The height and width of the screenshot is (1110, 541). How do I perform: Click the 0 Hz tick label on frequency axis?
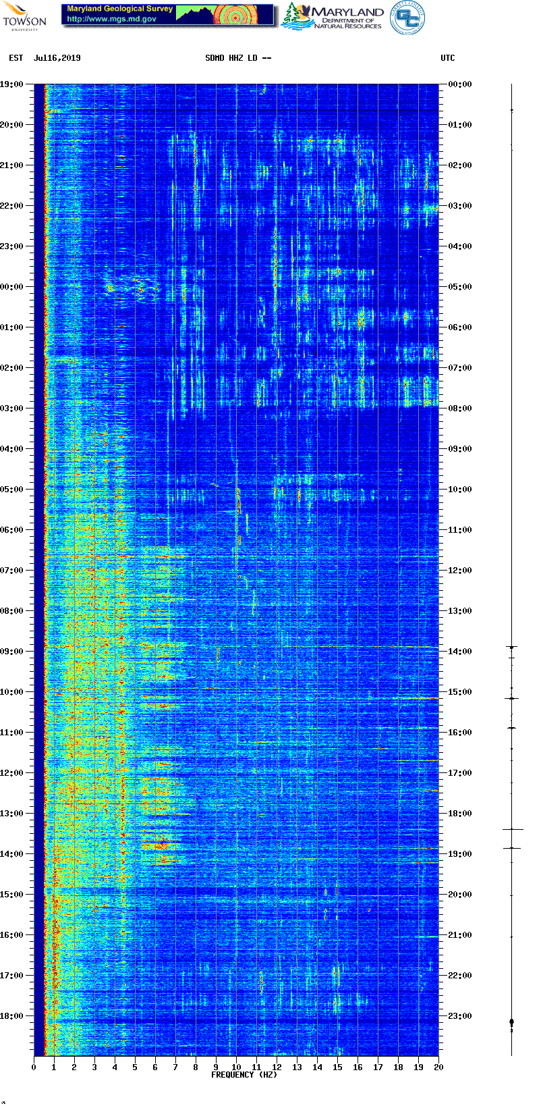point(34,1067)
